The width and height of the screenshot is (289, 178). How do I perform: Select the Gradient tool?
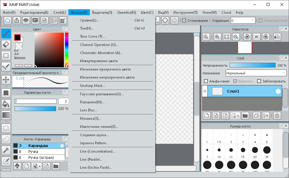click(x=6, y=115)
